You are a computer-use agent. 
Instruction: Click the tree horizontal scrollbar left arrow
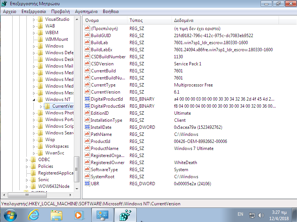tap(4, 195)
